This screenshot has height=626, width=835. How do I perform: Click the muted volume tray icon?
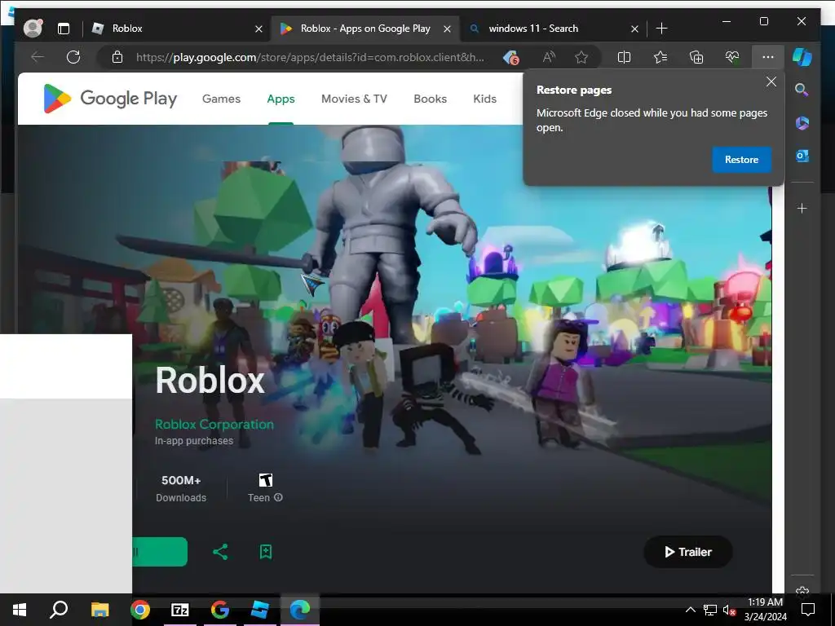tap(729, 610)
